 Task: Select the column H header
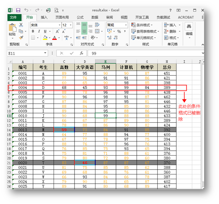[167, 61]
